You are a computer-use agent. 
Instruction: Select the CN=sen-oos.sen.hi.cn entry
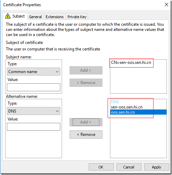pyautogui.click(x=131, y=62)
